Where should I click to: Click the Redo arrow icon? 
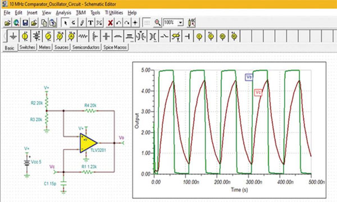tap(127, 22)
